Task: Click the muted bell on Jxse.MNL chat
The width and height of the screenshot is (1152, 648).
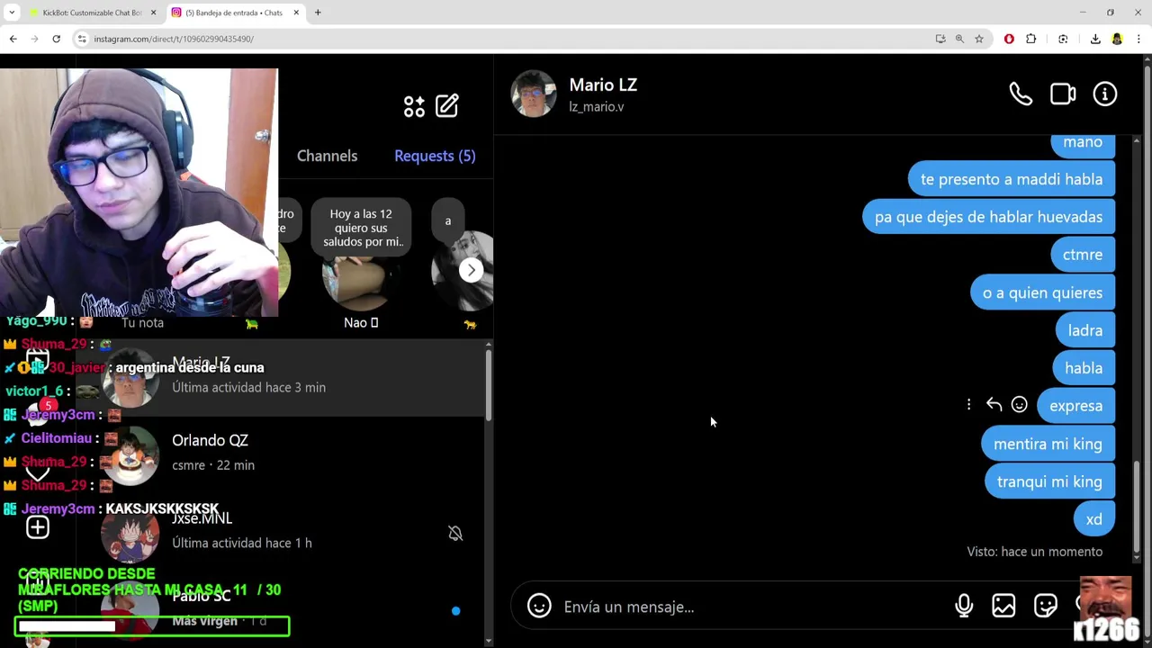Action: coord(455,533)
